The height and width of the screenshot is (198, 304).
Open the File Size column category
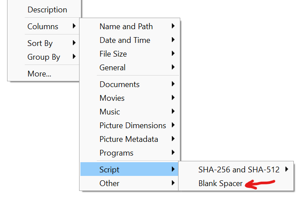tap(130, 54)
